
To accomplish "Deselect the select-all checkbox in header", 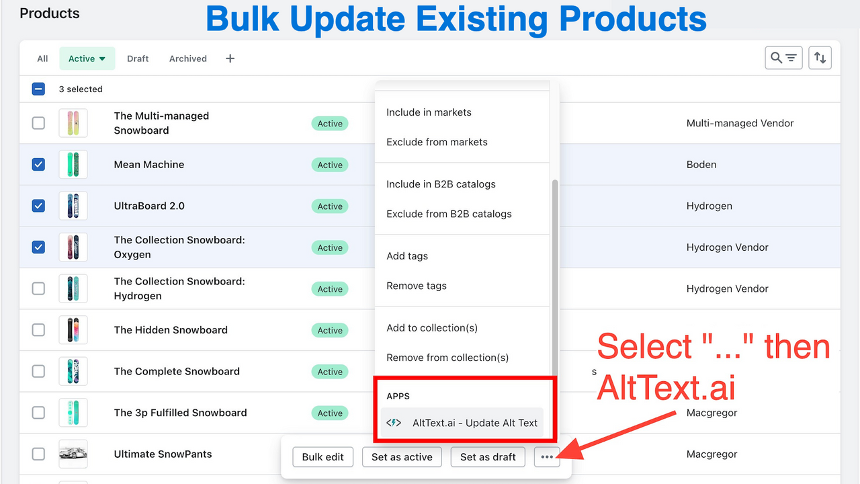I will 38,88.
